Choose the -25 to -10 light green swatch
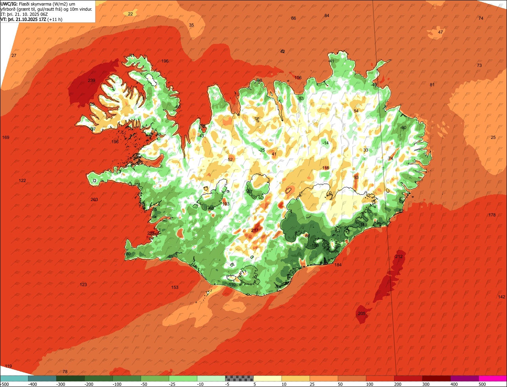This screenshot has height=387, width=507. pos(183,378)
